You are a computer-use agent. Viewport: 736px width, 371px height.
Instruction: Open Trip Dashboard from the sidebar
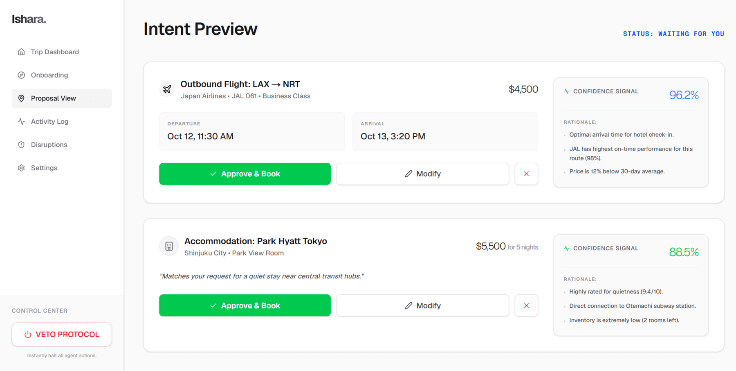pyautogui.click(x=62, y=52)
